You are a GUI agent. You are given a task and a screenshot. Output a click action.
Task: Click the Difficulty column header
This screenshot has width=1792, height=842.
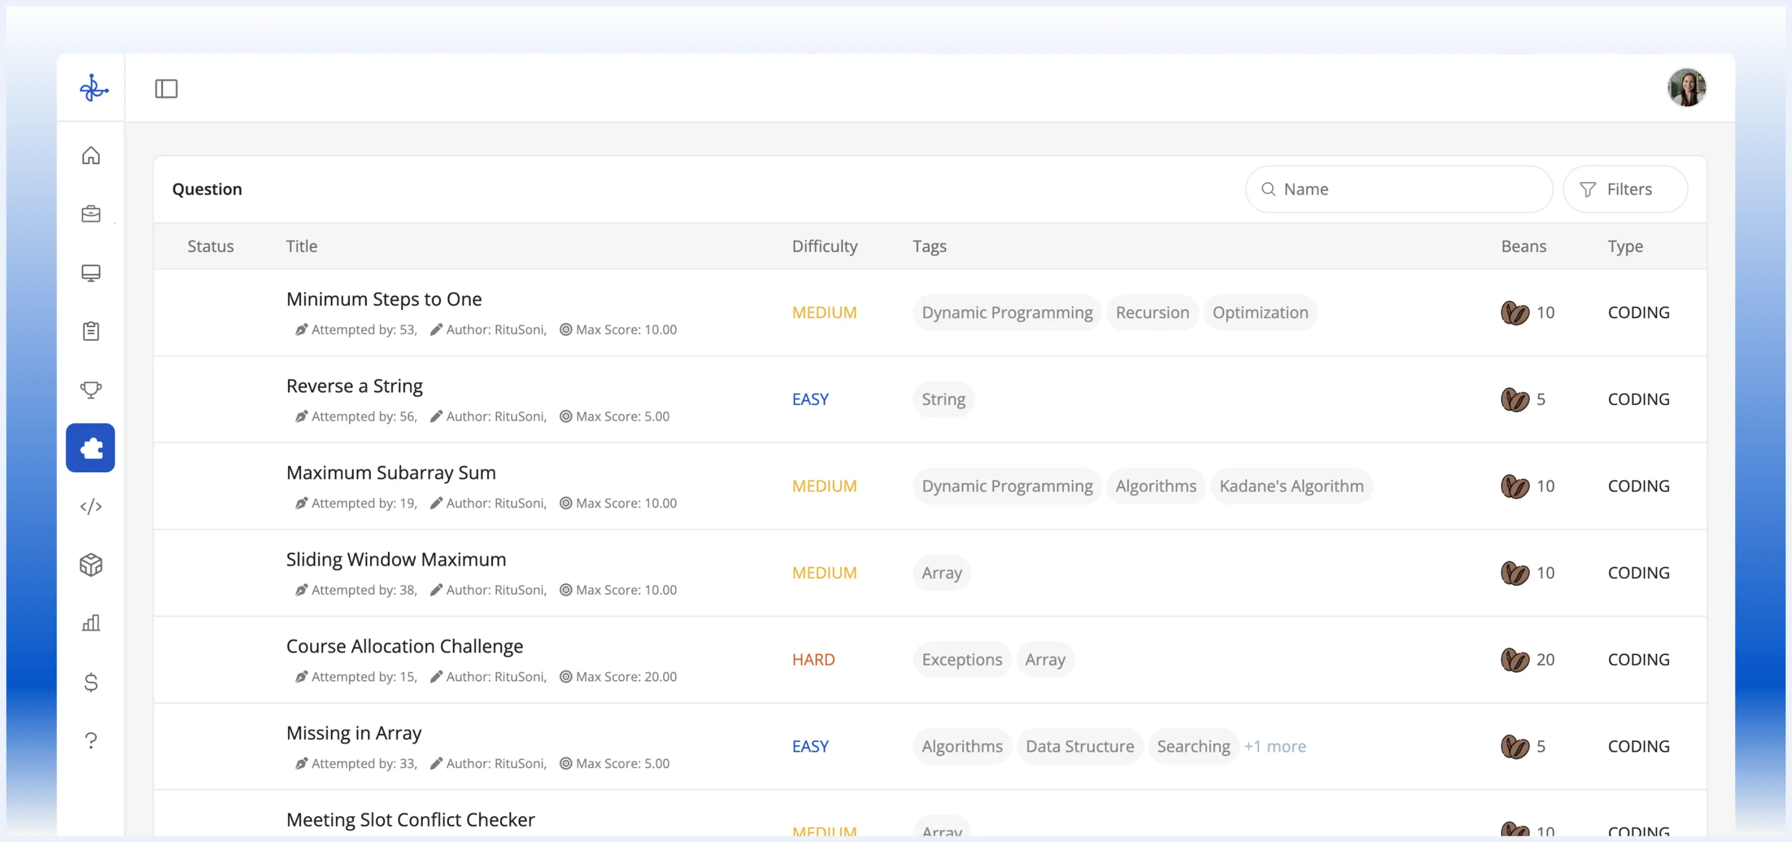click(x=824, y=246)
